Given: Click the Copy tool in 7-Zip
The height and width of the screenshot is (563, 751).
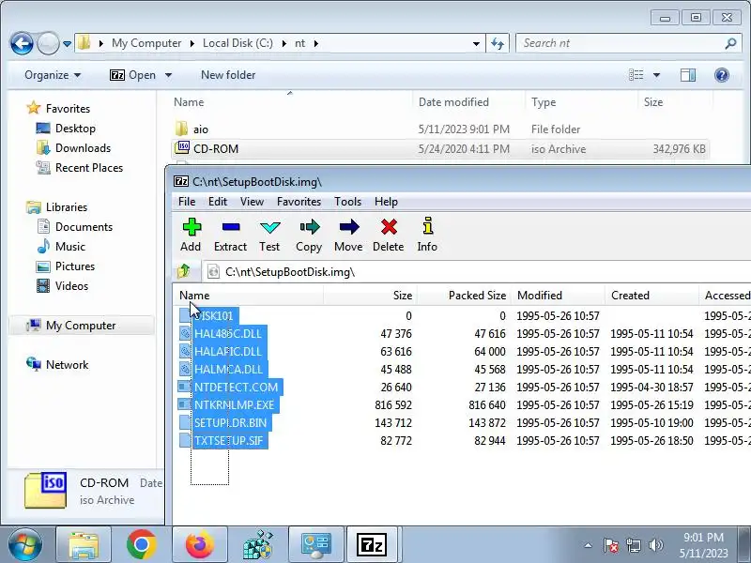Looking at the screenshot, I should [309, 236].
